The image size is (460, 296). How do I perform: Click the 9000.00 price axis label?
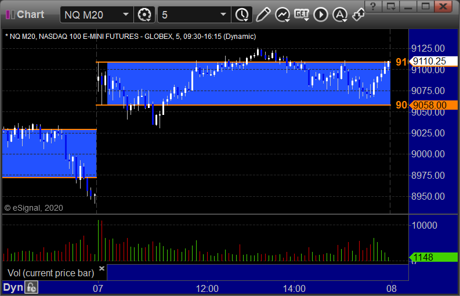(x=428, y=154)
